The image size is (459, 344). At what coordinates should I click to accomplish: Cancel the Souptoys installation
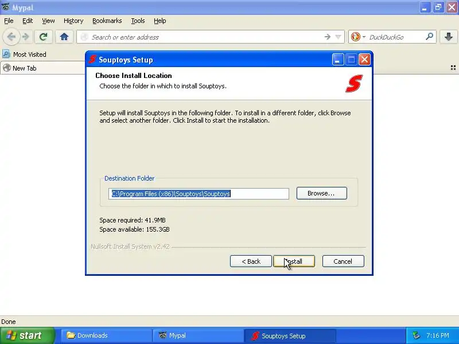343,261
